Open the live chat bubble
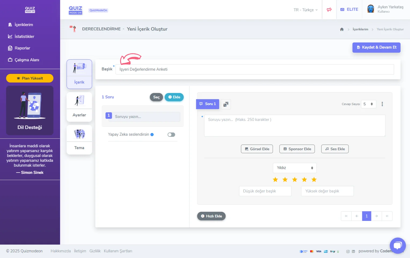This screenshot has width=410, height=258. click(397, 245)
